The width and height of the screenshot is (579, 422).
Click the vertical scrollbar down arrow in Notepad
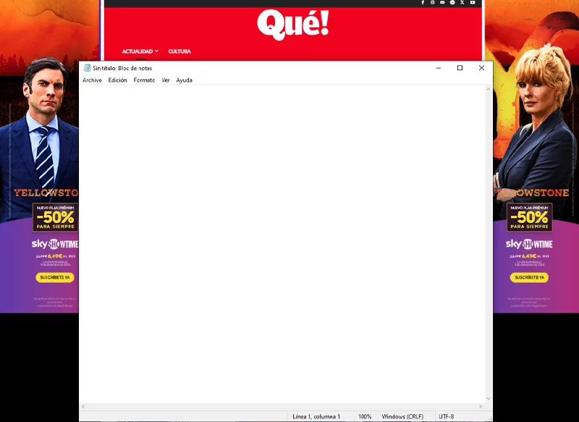pyautogui.click(x=488, y=398)
